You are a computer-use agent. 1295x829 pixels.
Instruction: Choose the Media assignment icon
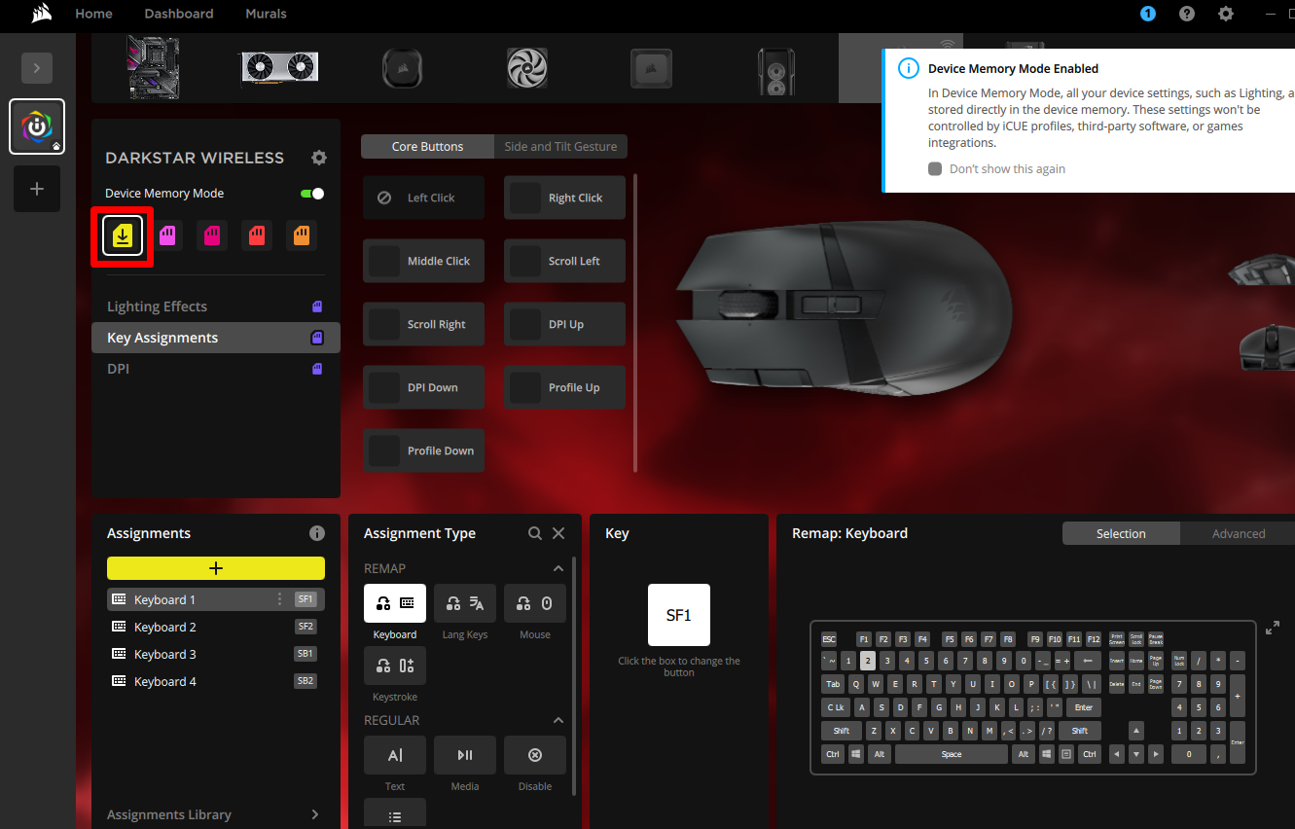click(464, 754)
